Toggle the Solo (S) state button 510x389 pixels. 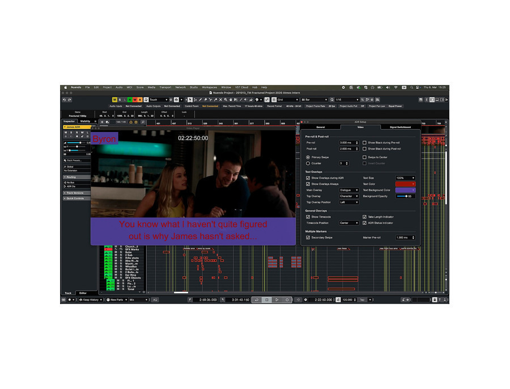tap(120, 100)
